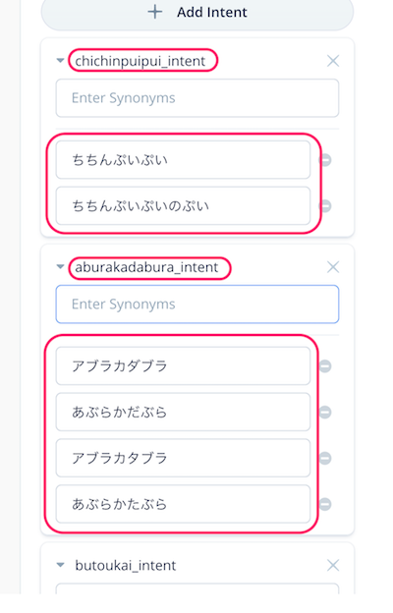
Task: Focus Enter Synonyms field under chichinpuipui_intent
Action: point(197,98)
